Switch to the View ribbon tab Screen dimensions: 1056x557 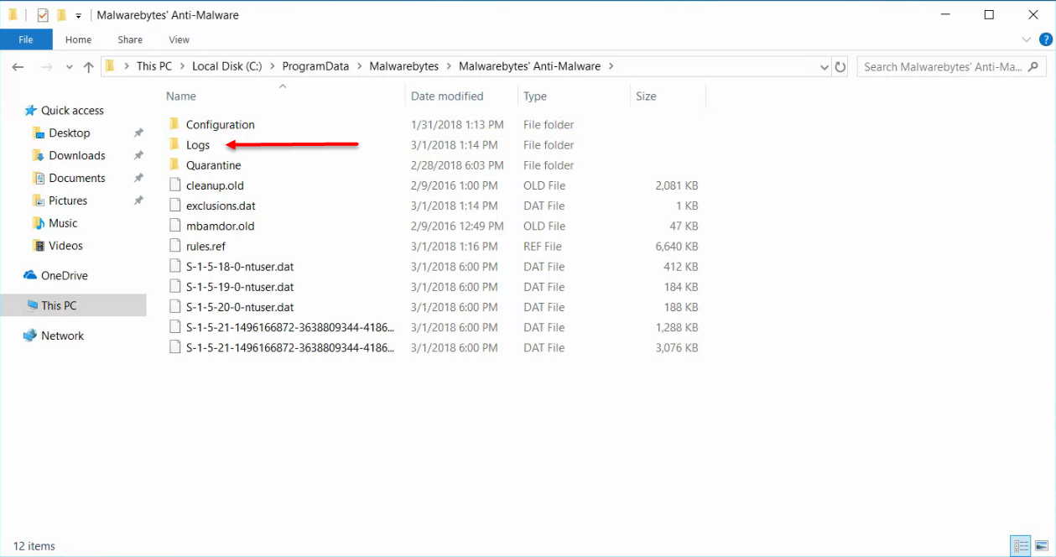[x=179, y=39]
